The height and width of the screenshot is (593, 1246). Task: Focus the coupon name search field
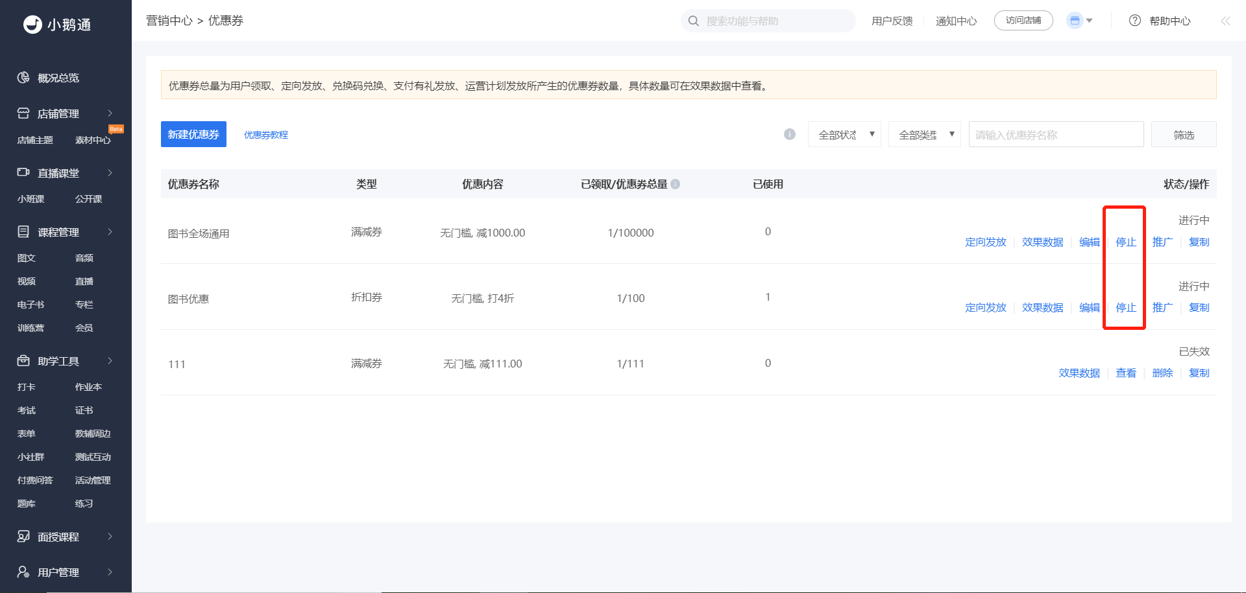tap(1056, 134)
